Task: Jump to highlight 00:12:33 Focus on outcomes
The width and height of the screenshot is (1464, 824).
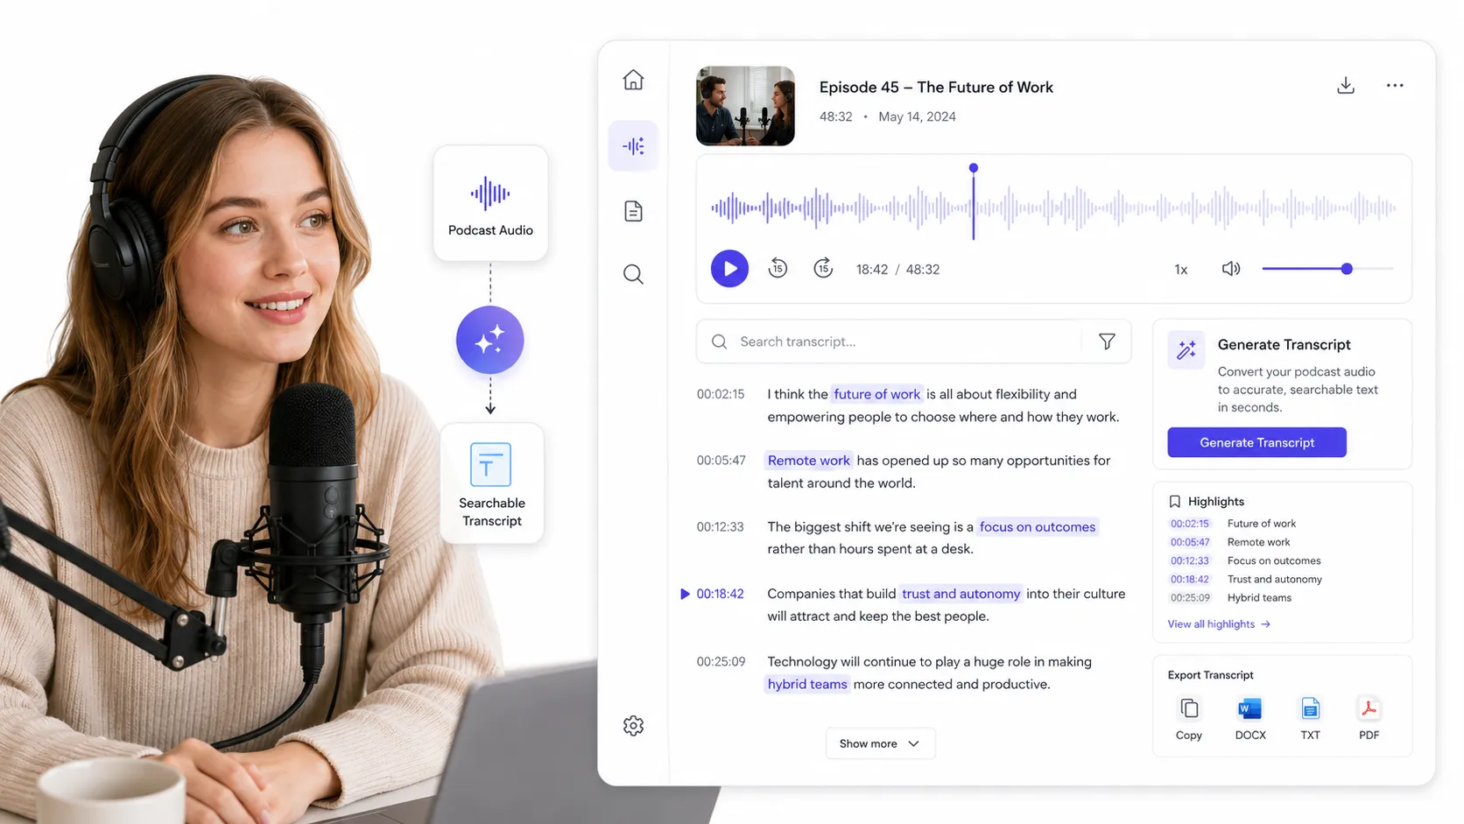Action: [x=1244, y=560]
